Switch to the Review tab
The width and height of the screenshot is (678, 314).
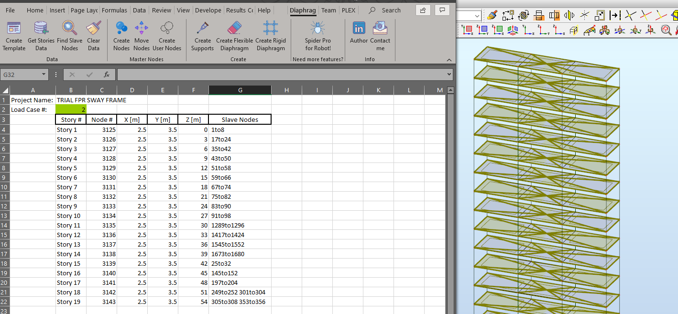(162, 10)
